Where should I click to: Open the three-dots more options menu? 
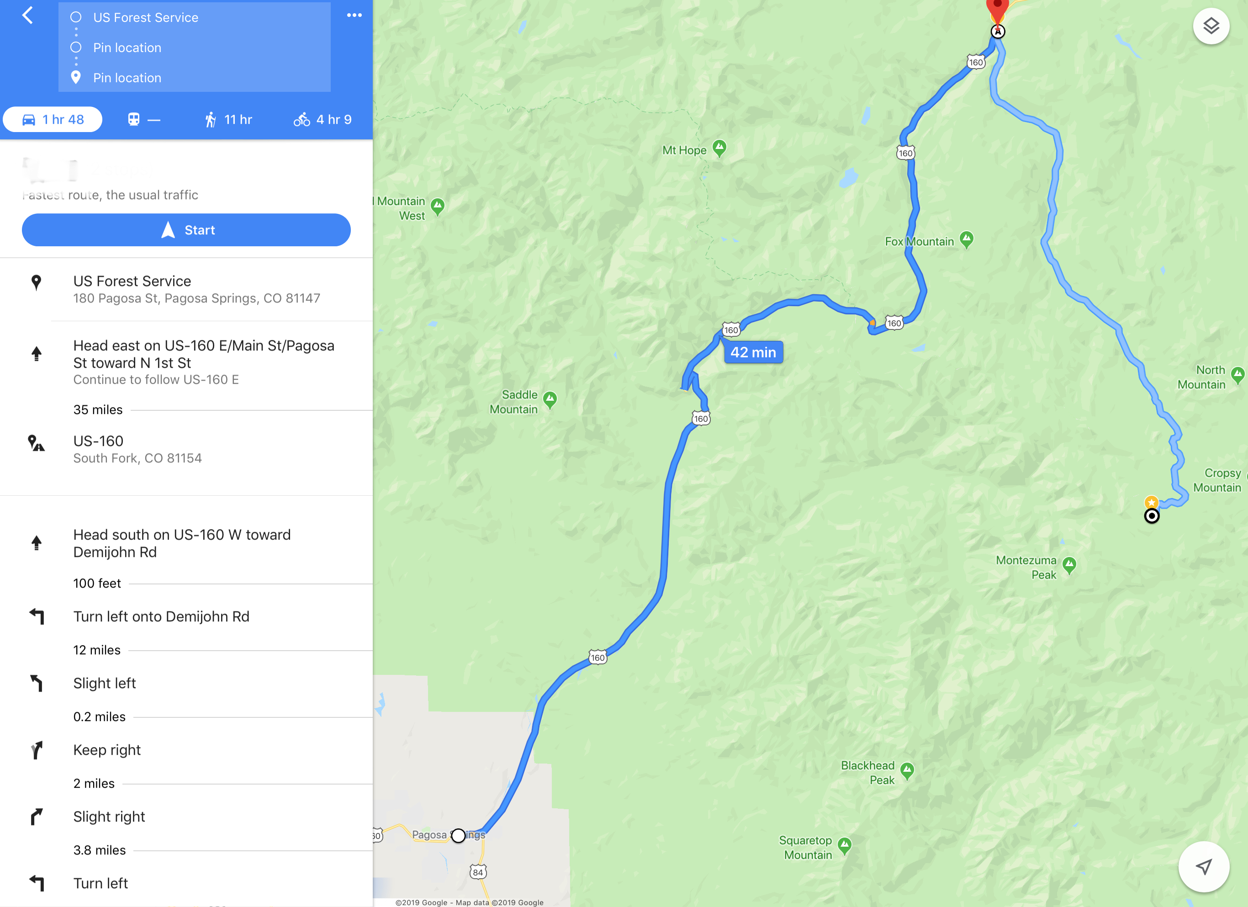point(354,15)
